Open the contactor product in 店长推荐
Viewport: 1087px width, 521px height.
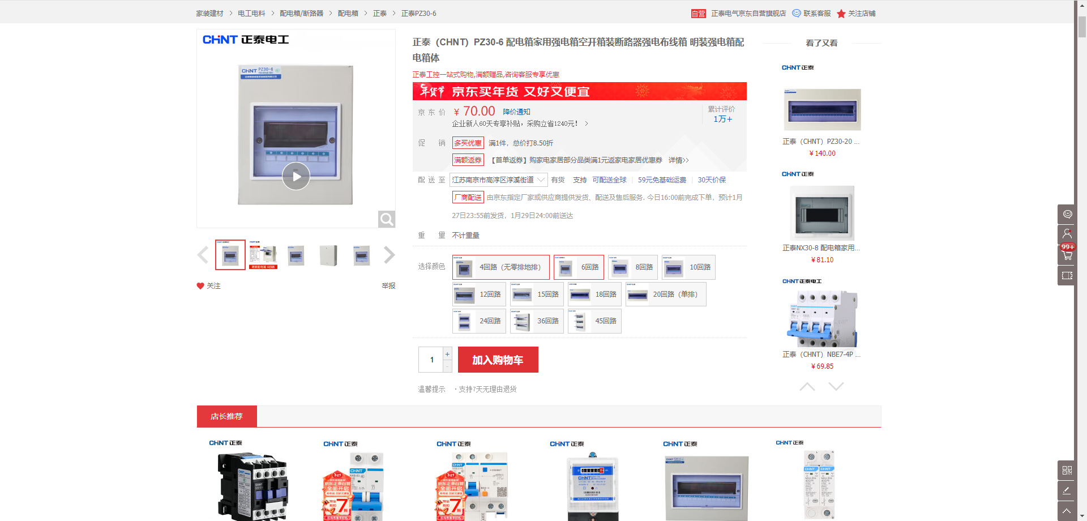coord(253,486)
